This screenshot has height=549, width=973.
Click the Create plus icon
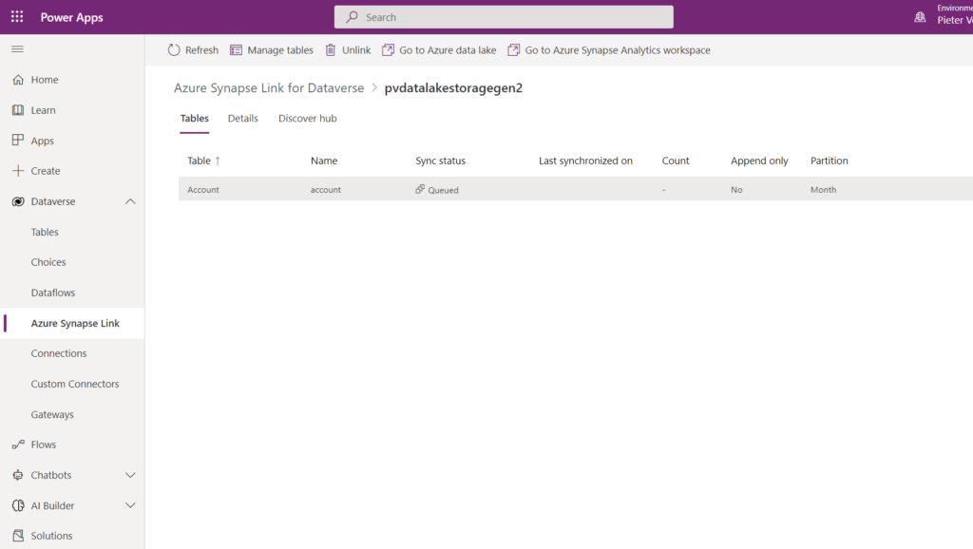tap(18, 171)
